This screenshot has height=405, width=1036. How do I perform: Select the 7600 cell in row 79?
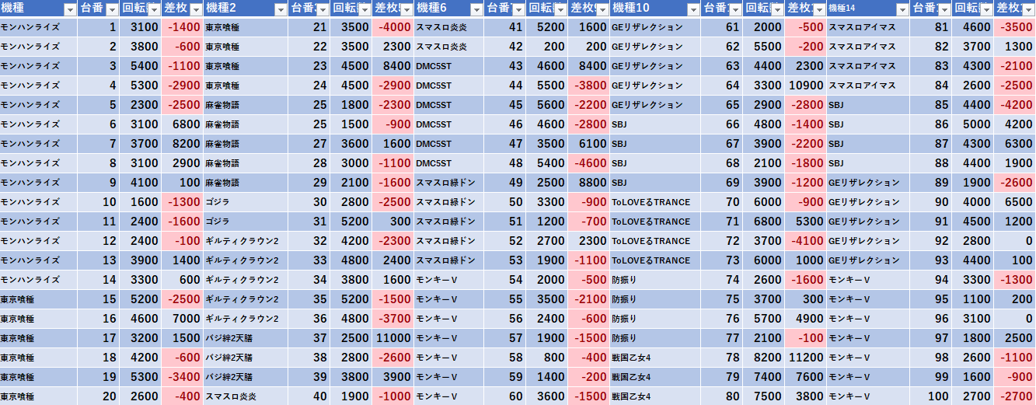coord(805,377)
